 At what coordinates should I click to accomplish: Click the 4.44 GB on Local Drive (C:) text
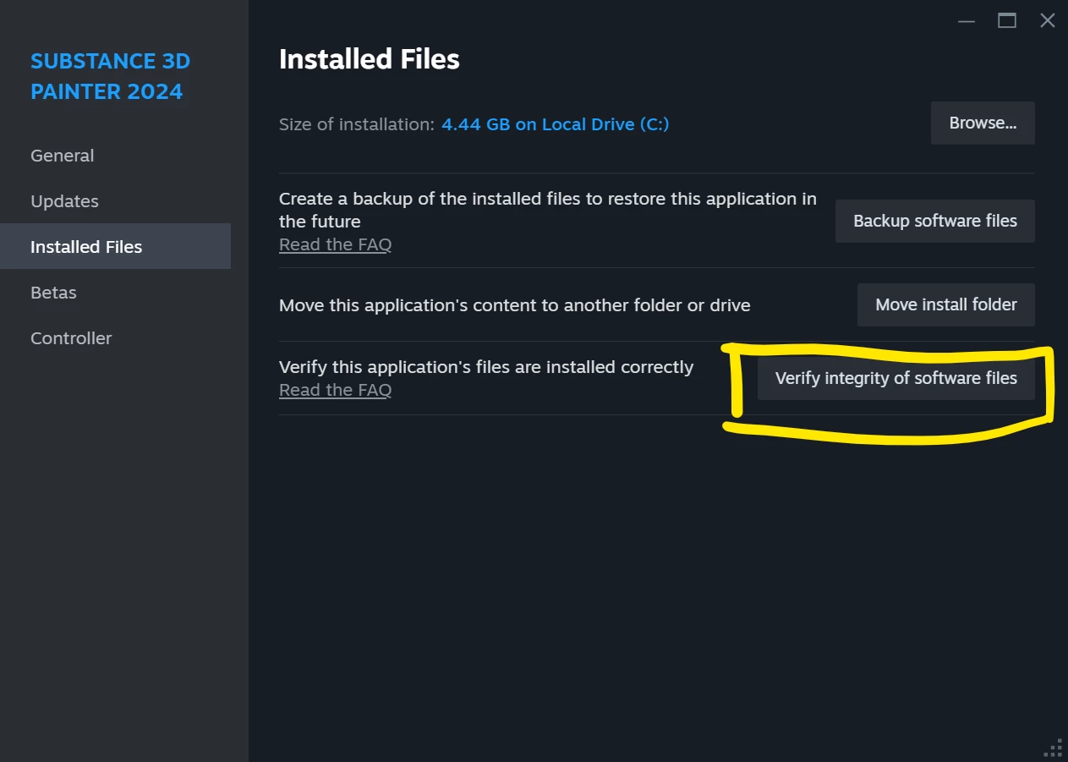click(x=556, y=124)
